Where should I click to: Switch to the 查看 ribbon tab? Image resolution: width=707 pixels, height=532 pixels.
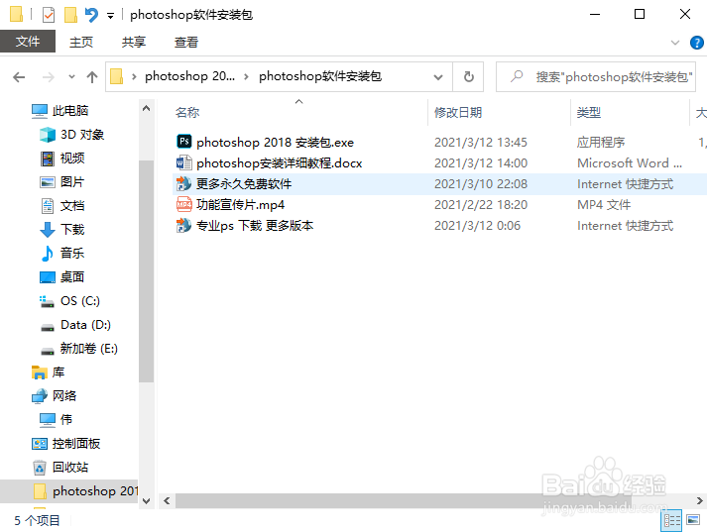[x=186, y=42]
